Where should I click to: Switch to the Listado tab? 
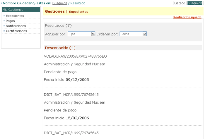tap(180, 3)
